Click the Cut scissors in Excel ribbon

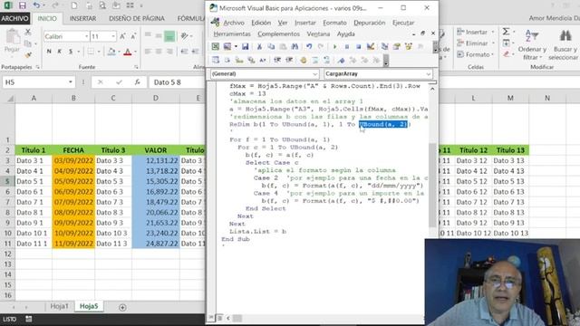tap(28, 33)
